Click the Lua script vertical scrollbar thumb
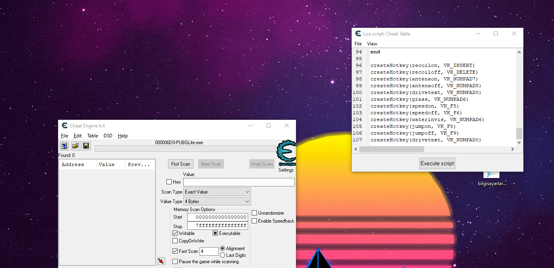The height and width of the screenshot is (268, 554). tap(519, 133)
